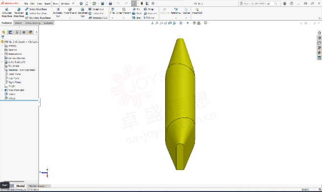Open the Fillet dropdown arrow
This screenshot has height=192, width=322.
[x=112, y=18]
